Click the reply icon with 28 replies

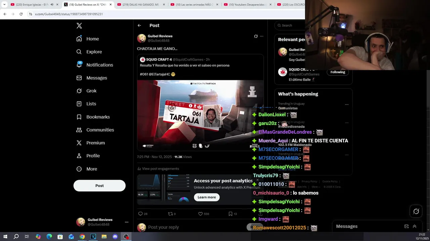(x=143, y=214)
